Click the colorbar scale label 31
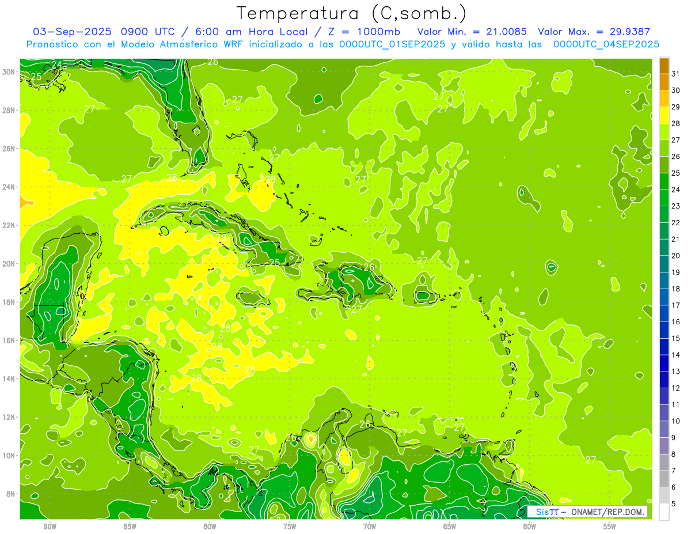This screenshot has height=534, width=691. 676,74
